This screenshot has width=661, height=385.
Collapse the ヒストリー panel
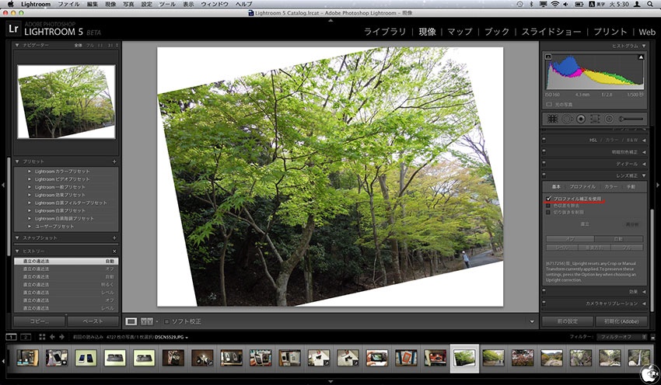coord(18,251)
